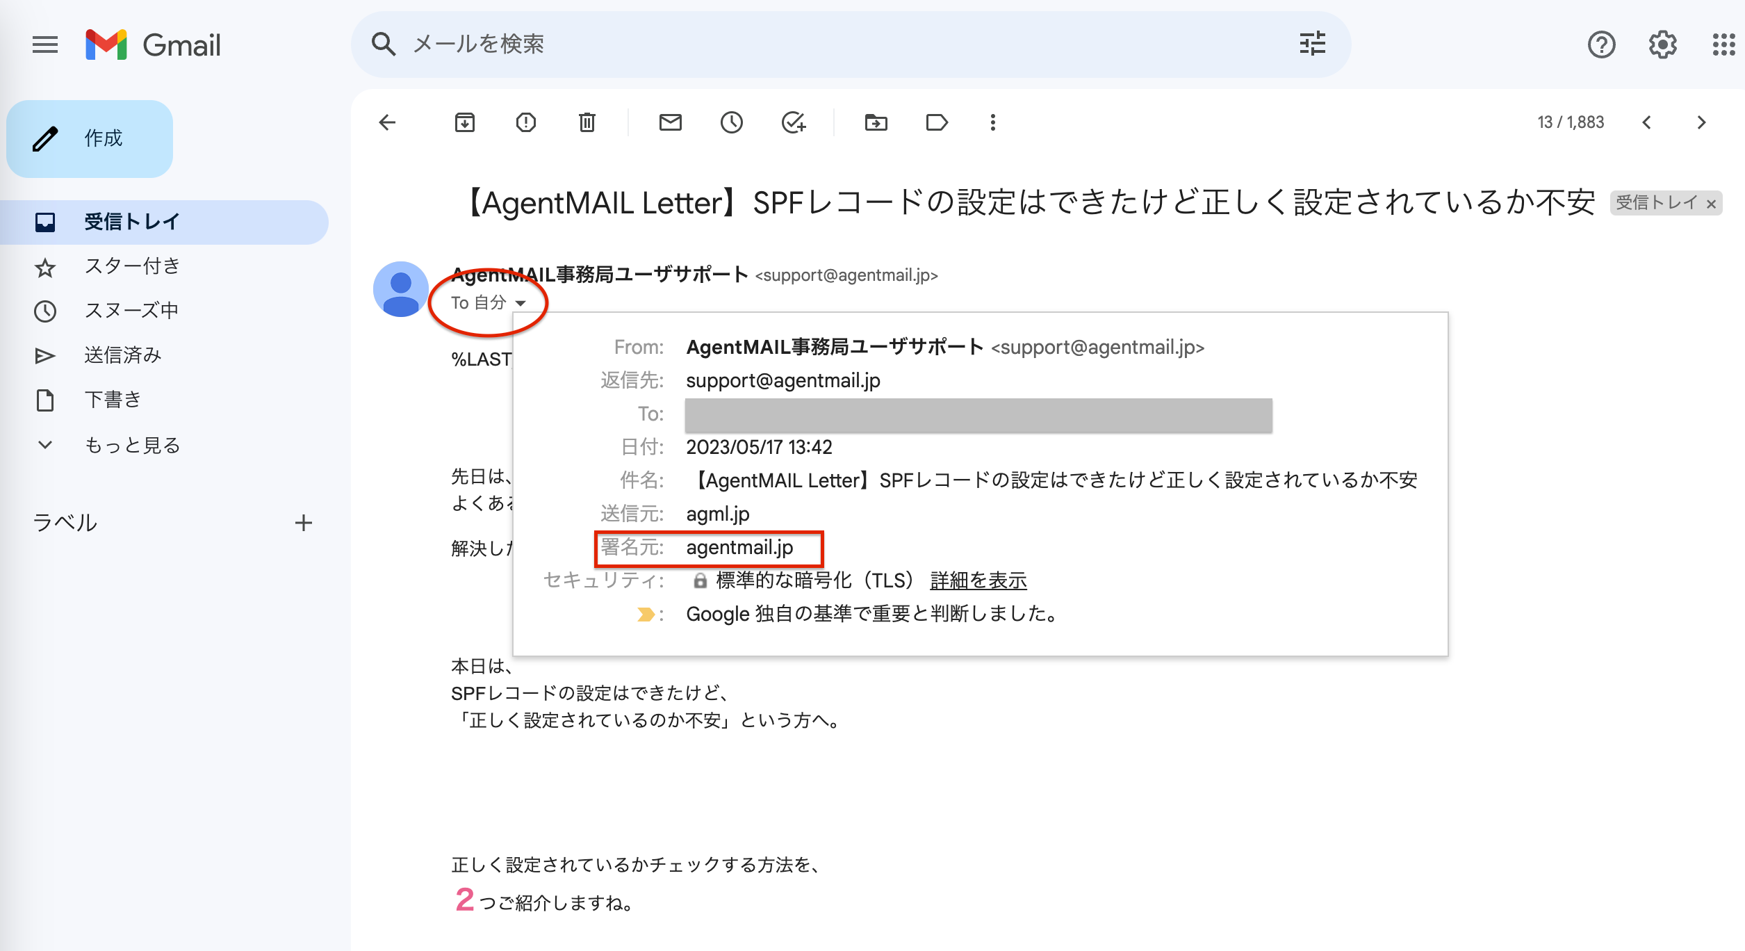Open the 詳細を表示 security link
This screenshot has height=951, width=1745.
point(978,580)
